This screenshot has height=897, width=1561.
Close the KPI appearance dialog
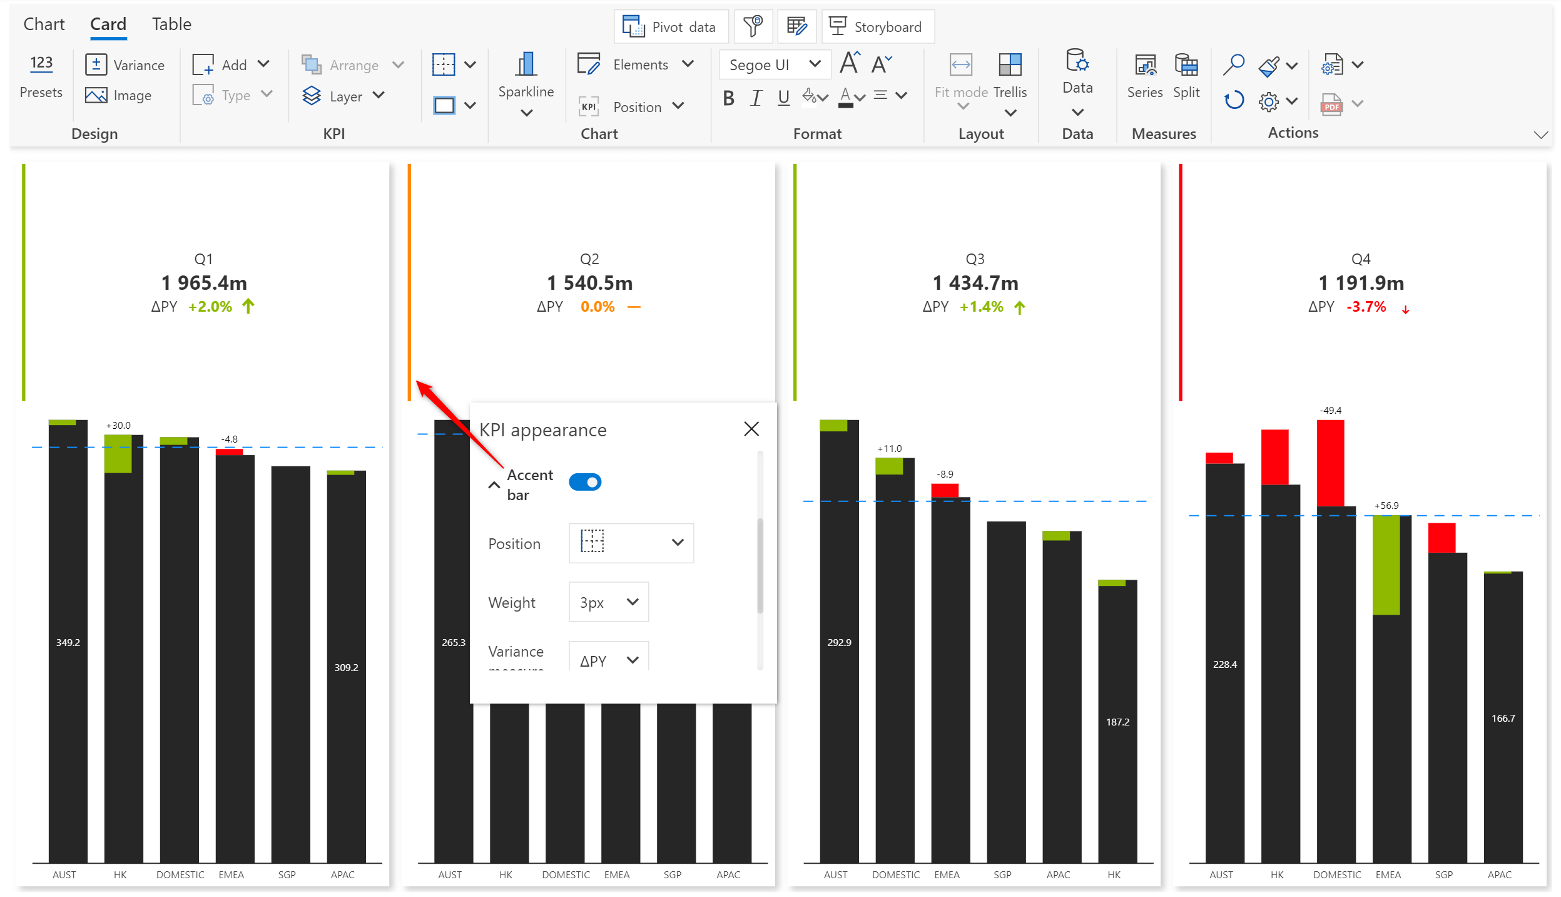[751, 429]
